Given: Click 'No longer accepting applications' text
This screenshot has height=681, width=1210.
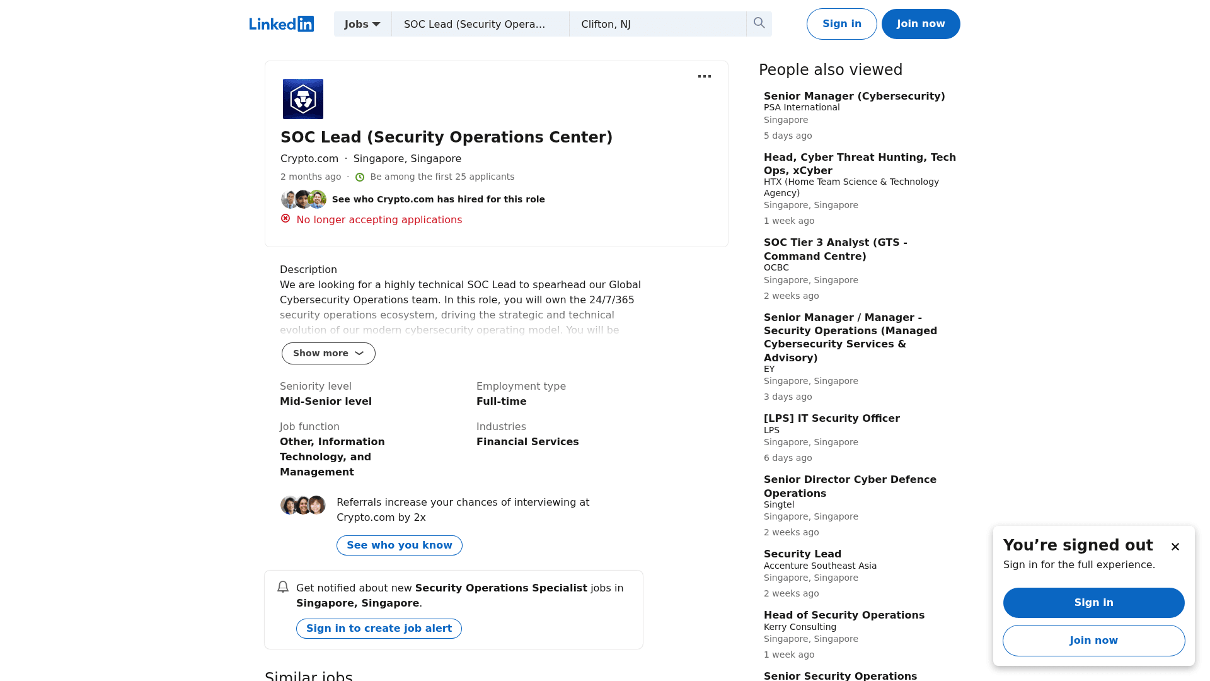Looking at the screenshot, I should coord(379,220).
